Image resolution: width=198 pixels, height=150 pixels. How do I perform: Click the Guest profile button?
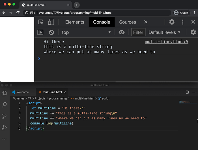tap(182, 13)
